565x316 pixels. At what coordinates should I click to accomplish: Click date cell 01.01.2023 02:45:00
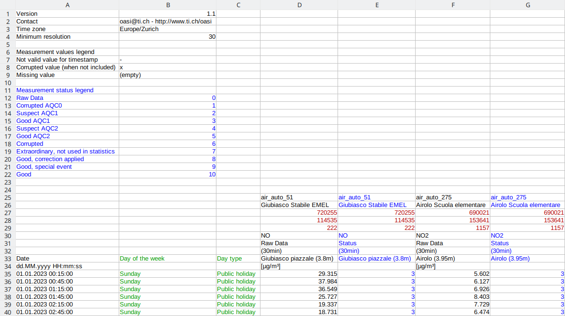(67, 312)
